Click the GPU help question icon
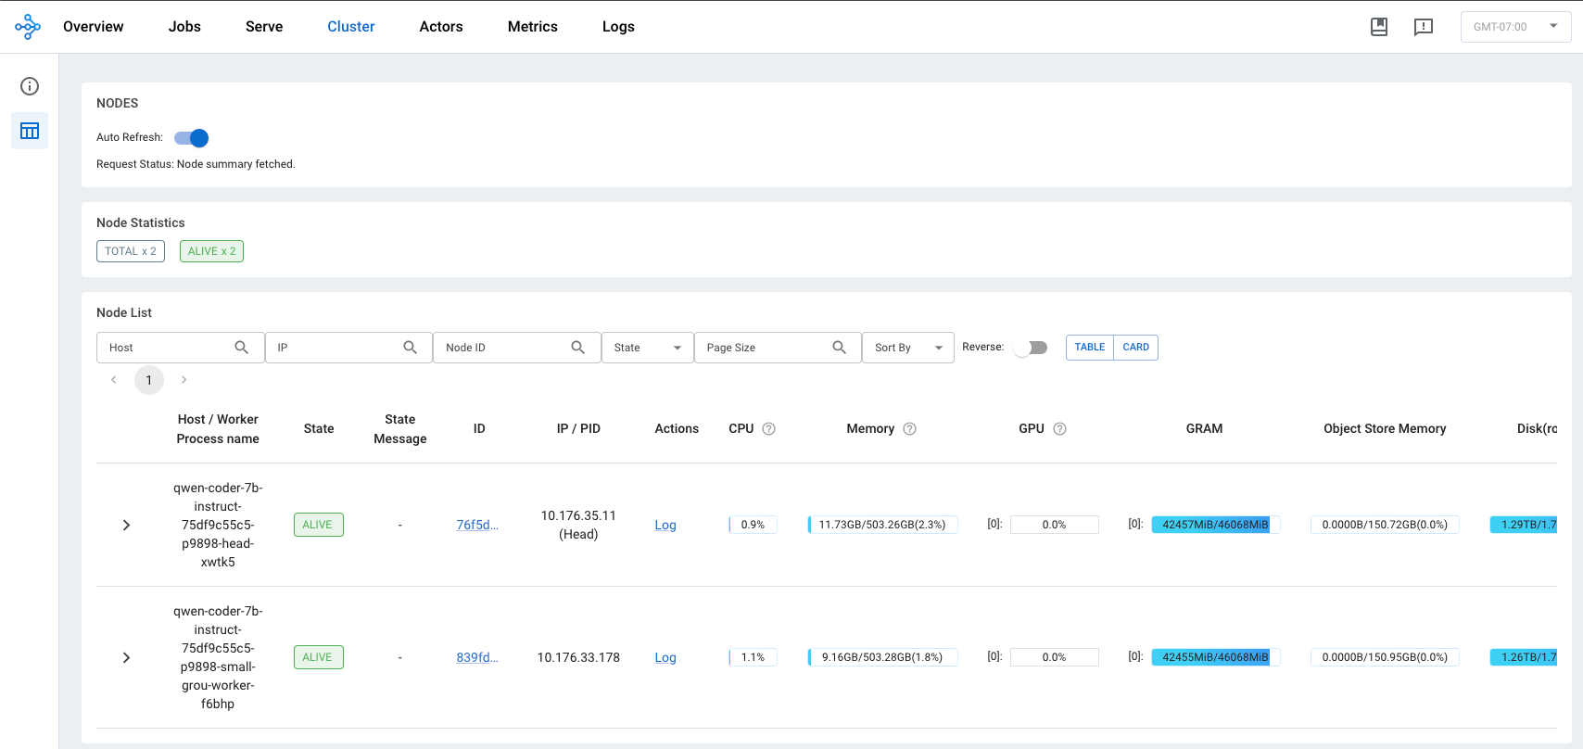The image size is (1583, 749). pos(1059,429)
